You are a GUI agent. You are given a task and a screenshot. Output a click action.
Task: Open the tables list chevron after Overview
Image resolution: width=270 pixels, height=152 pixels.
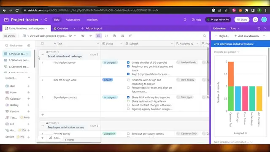[74, 28]
